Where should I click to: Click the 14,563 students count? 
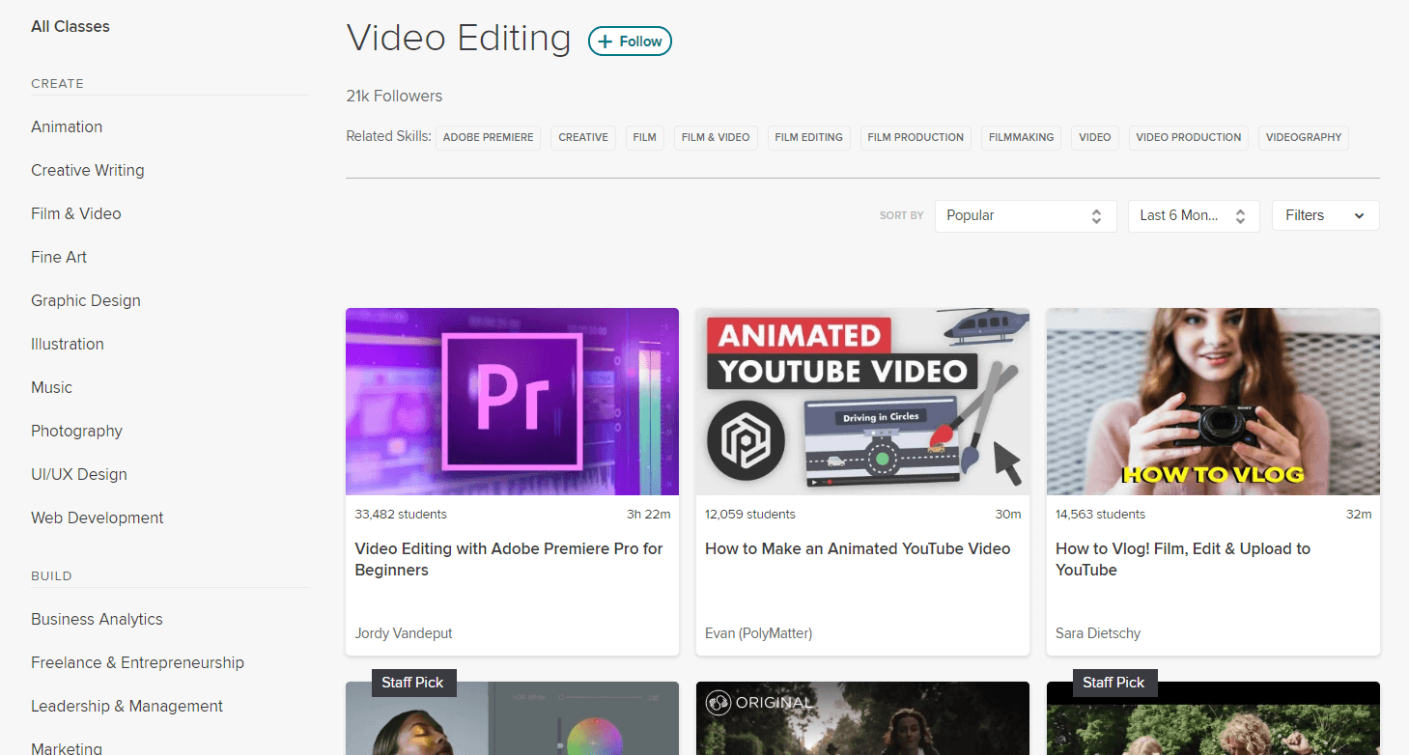coord(1100,515)
